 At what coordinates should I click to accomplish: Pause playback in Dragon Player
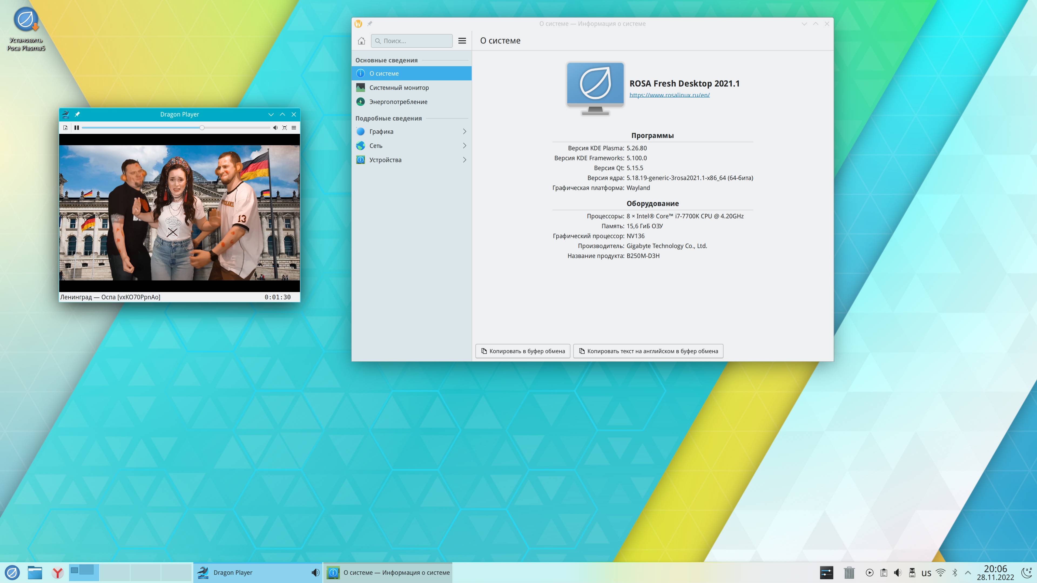tap(76, 128)
